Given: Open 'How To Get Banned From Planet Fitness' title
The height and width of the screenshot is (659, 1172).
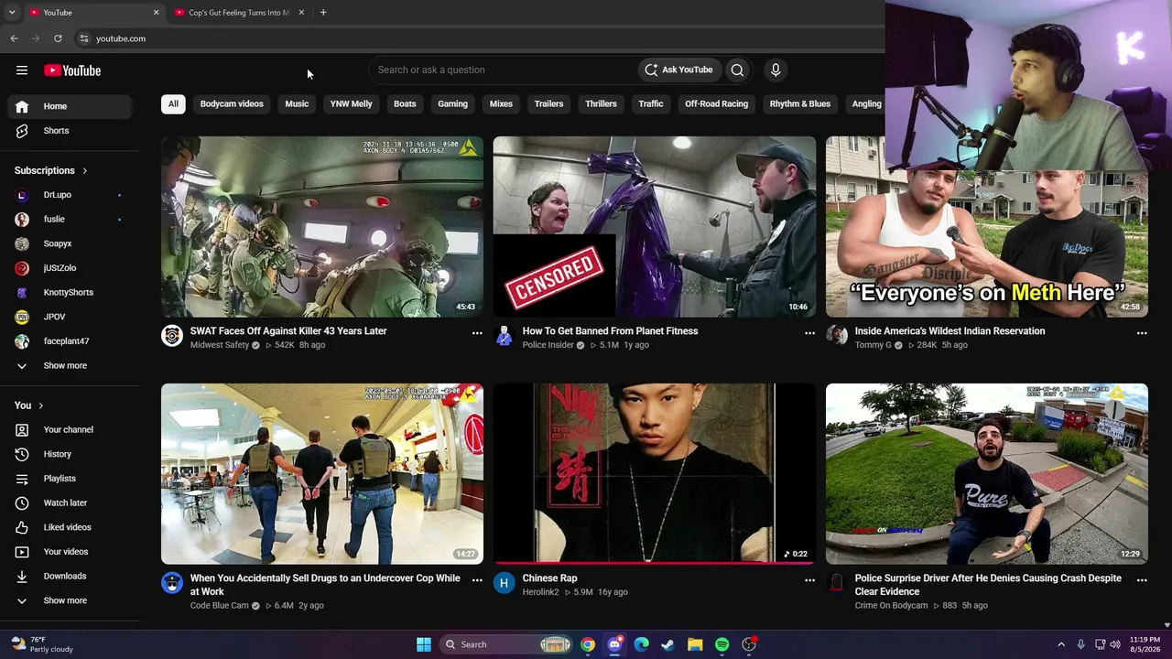Looking at the screenshot, I should pos(610,331).
